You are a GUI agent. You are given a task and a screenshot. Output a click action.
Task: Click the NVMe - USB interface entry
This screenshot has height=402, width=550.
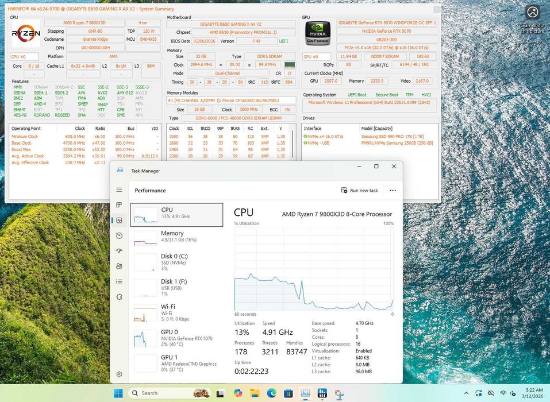[x=318, y=143]
